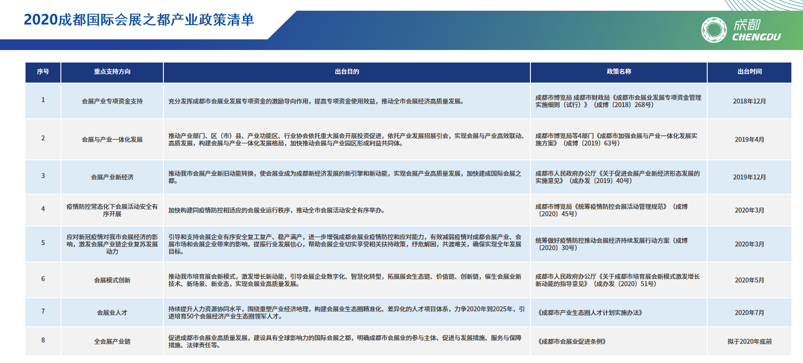803x363 pixels.
Task: Click policy name mentioning 成博〔2018〕268号
Action: (618, 101)
